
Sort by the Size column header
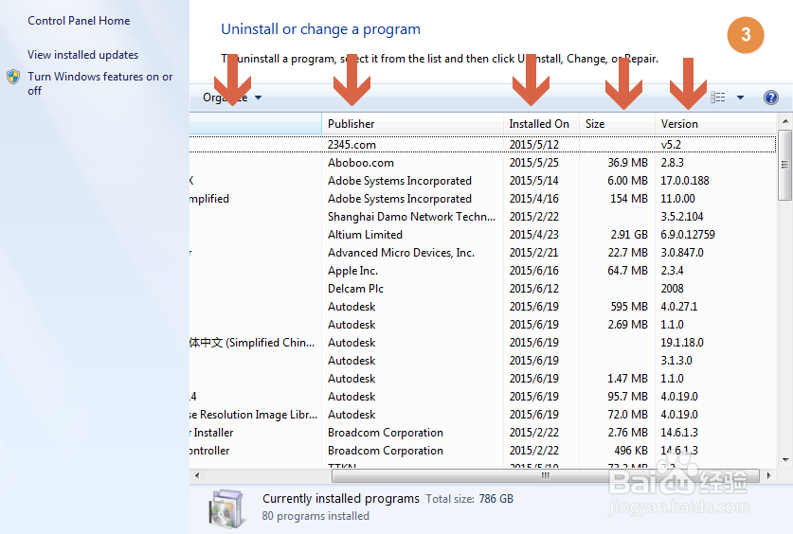click(x=617, y=124)
